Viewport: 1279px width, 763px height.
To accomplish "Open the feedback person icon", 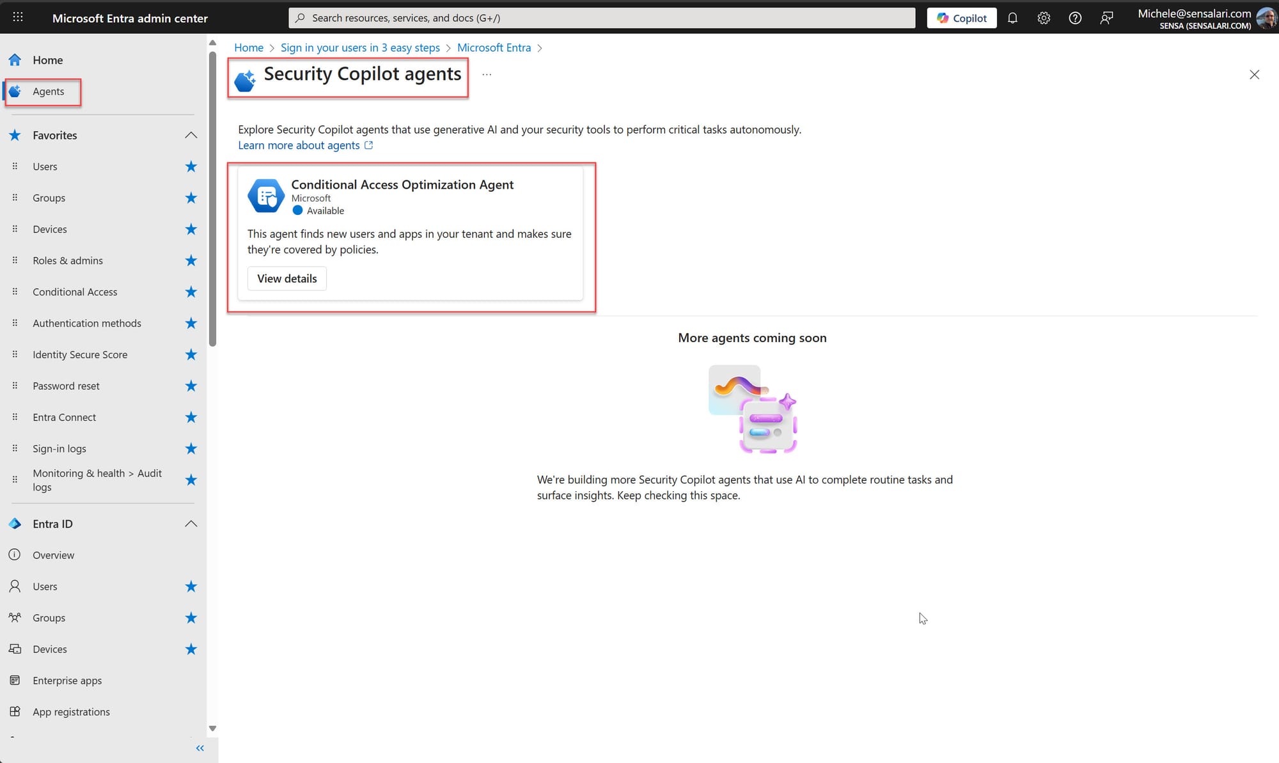I will [1106, 18].
